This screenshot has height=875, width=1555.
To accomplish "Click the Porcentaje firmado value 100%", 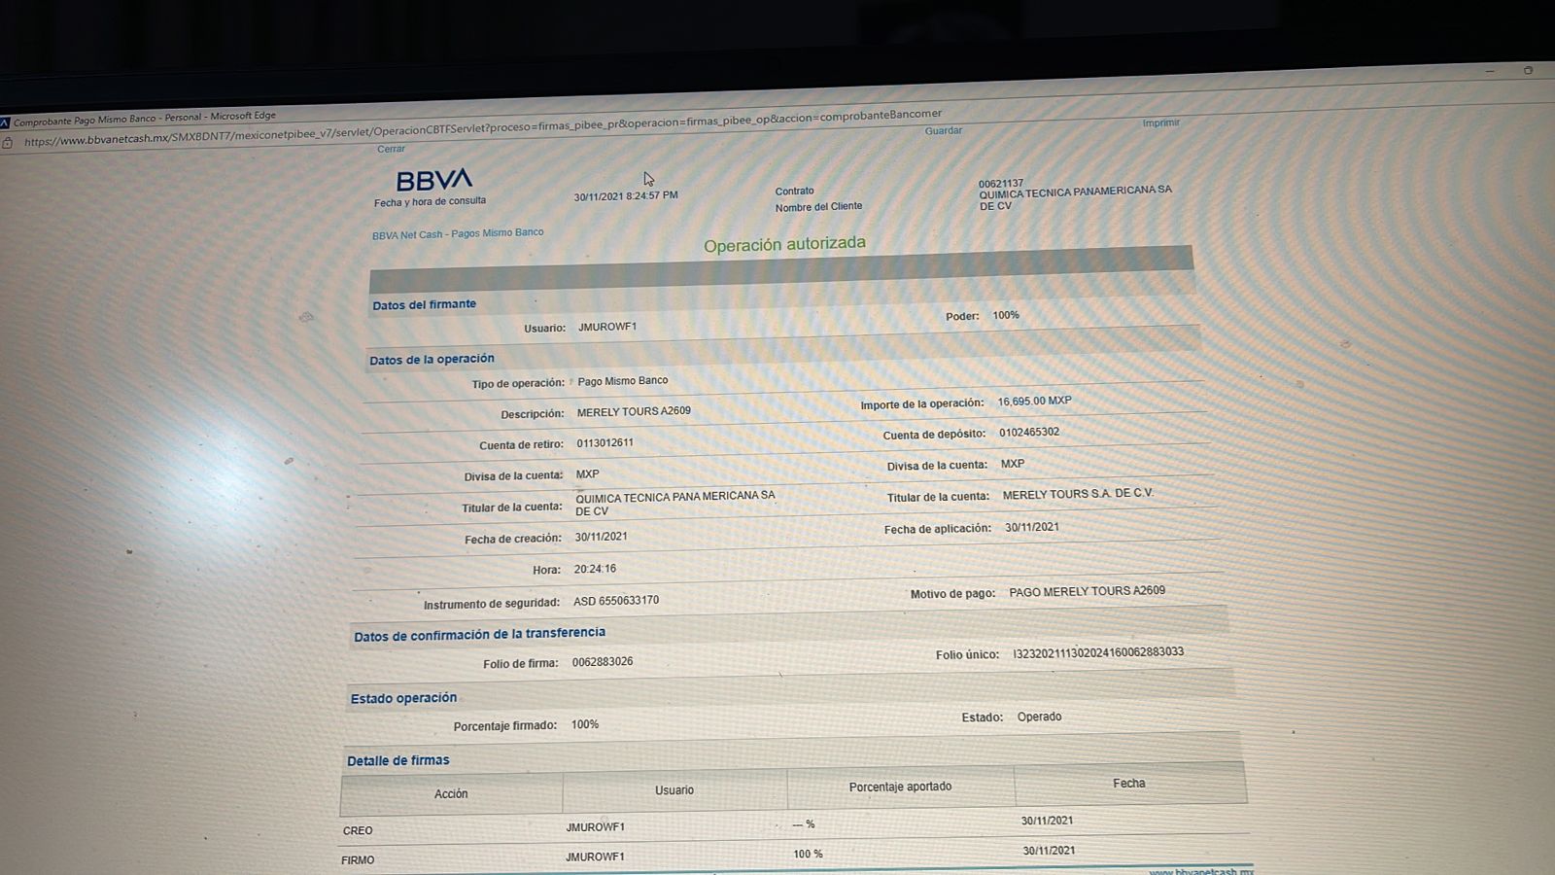I will coord(585,724).
